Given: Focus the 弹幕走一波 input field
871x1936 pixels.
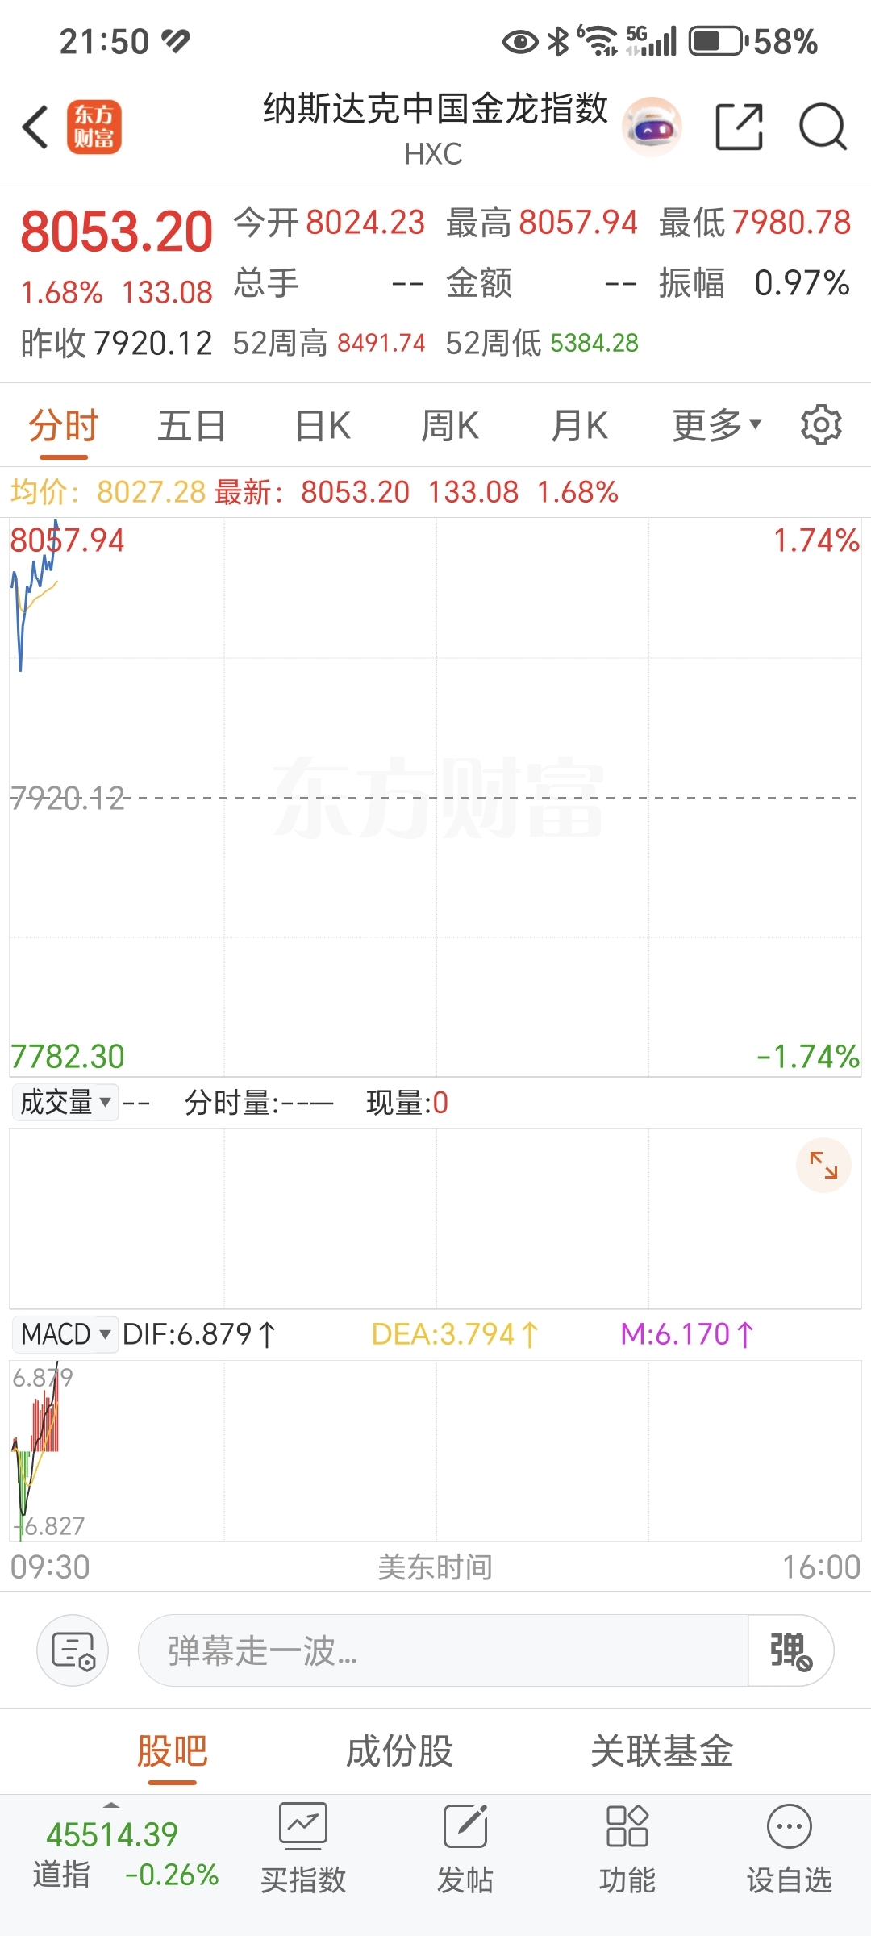Looking at the screenshot, I should click(444, 1650).
